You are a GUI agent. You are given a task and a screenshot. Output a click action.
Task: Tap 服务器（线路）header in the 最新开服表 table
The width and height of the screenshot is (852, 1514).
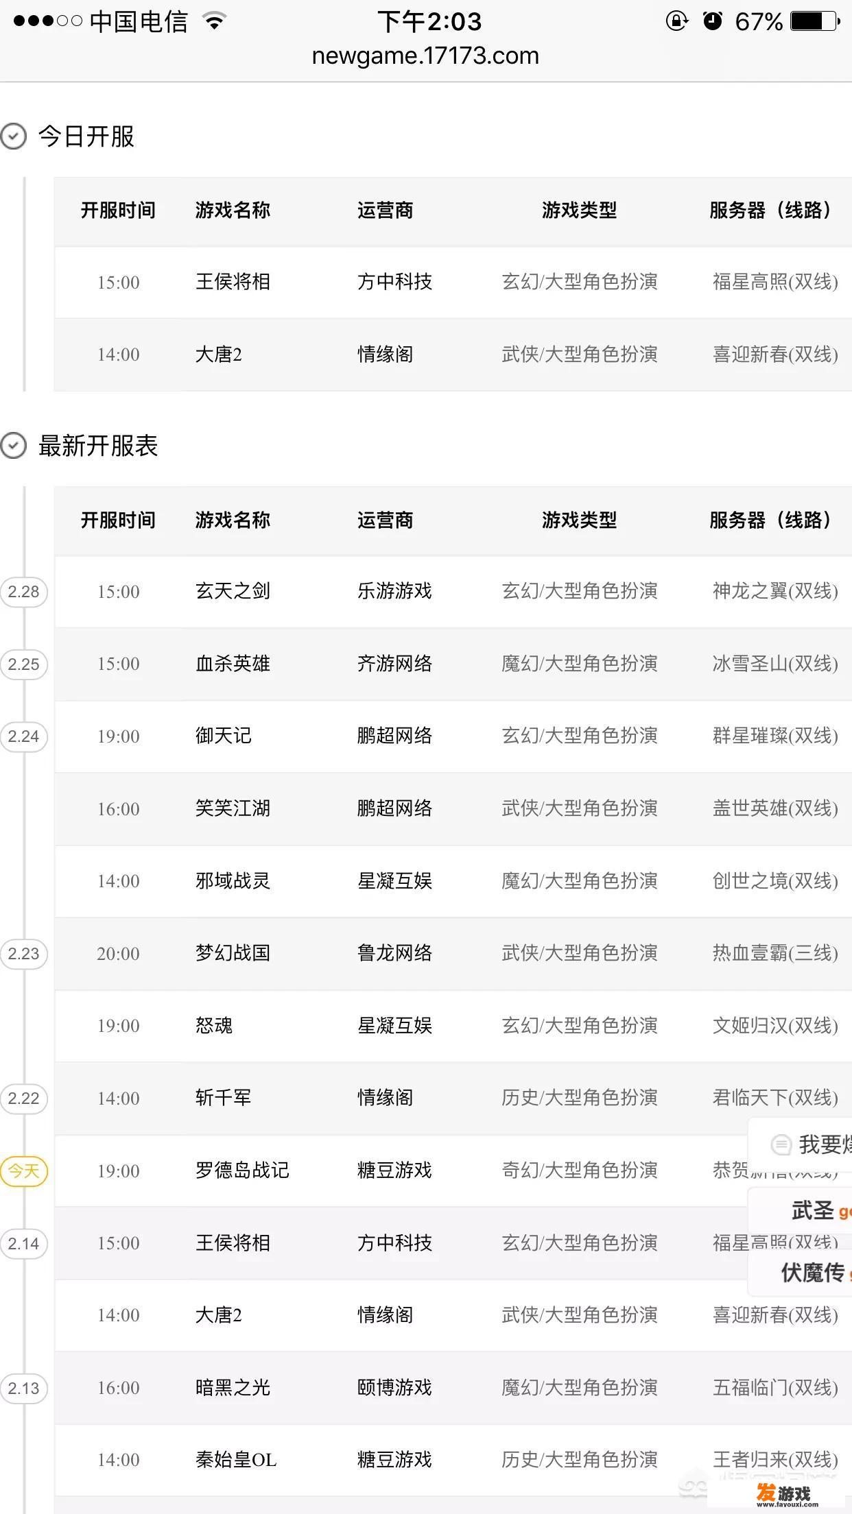point(770,520)
